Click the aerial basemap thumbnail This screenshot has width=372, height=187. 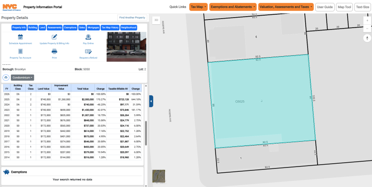159,176
